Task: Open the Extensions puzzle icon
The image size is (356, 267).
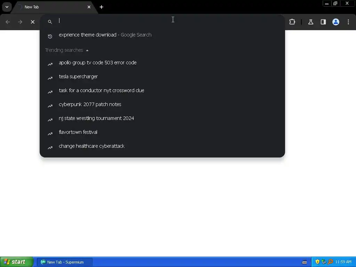Action: pyautogui.click(x=292, y=22)
